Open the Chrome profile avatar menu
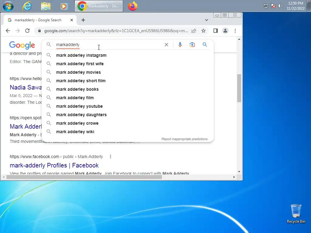 [225, 31]
